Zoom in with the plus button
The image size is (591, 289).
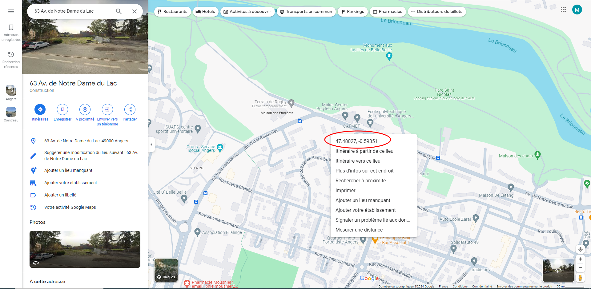pyautogui.click(x=580, y=259)
